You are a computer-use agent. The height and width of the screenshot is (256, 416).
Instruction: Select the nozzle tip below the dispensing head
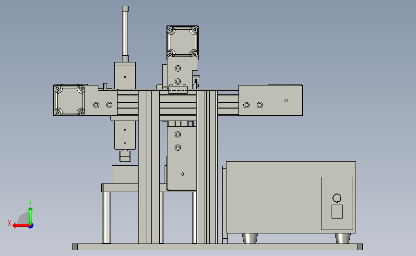tap(125, 156)
